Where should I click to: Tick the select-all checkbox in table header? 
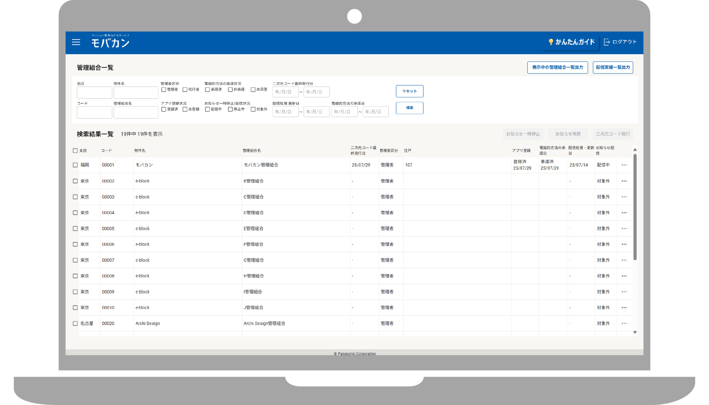(x=75, y=151)
